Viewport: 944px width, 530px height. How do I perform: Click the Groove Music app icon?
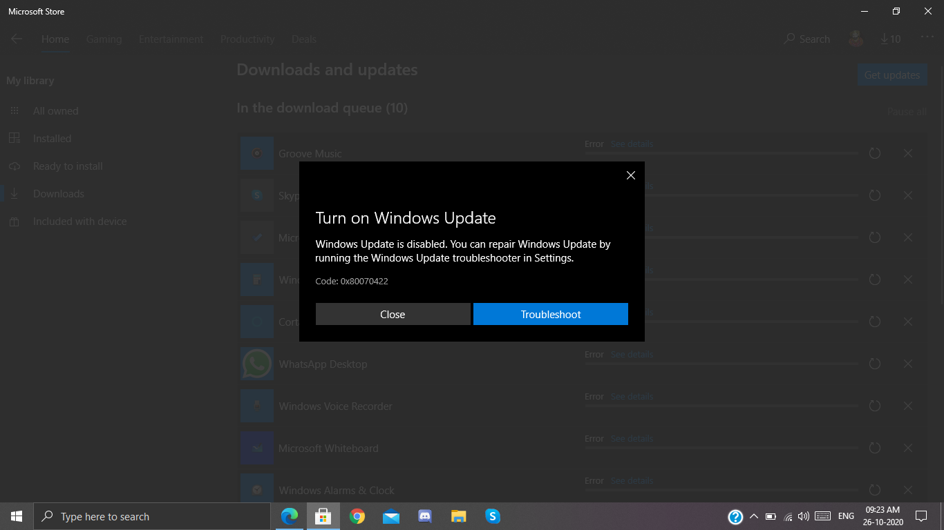point(257,153)
